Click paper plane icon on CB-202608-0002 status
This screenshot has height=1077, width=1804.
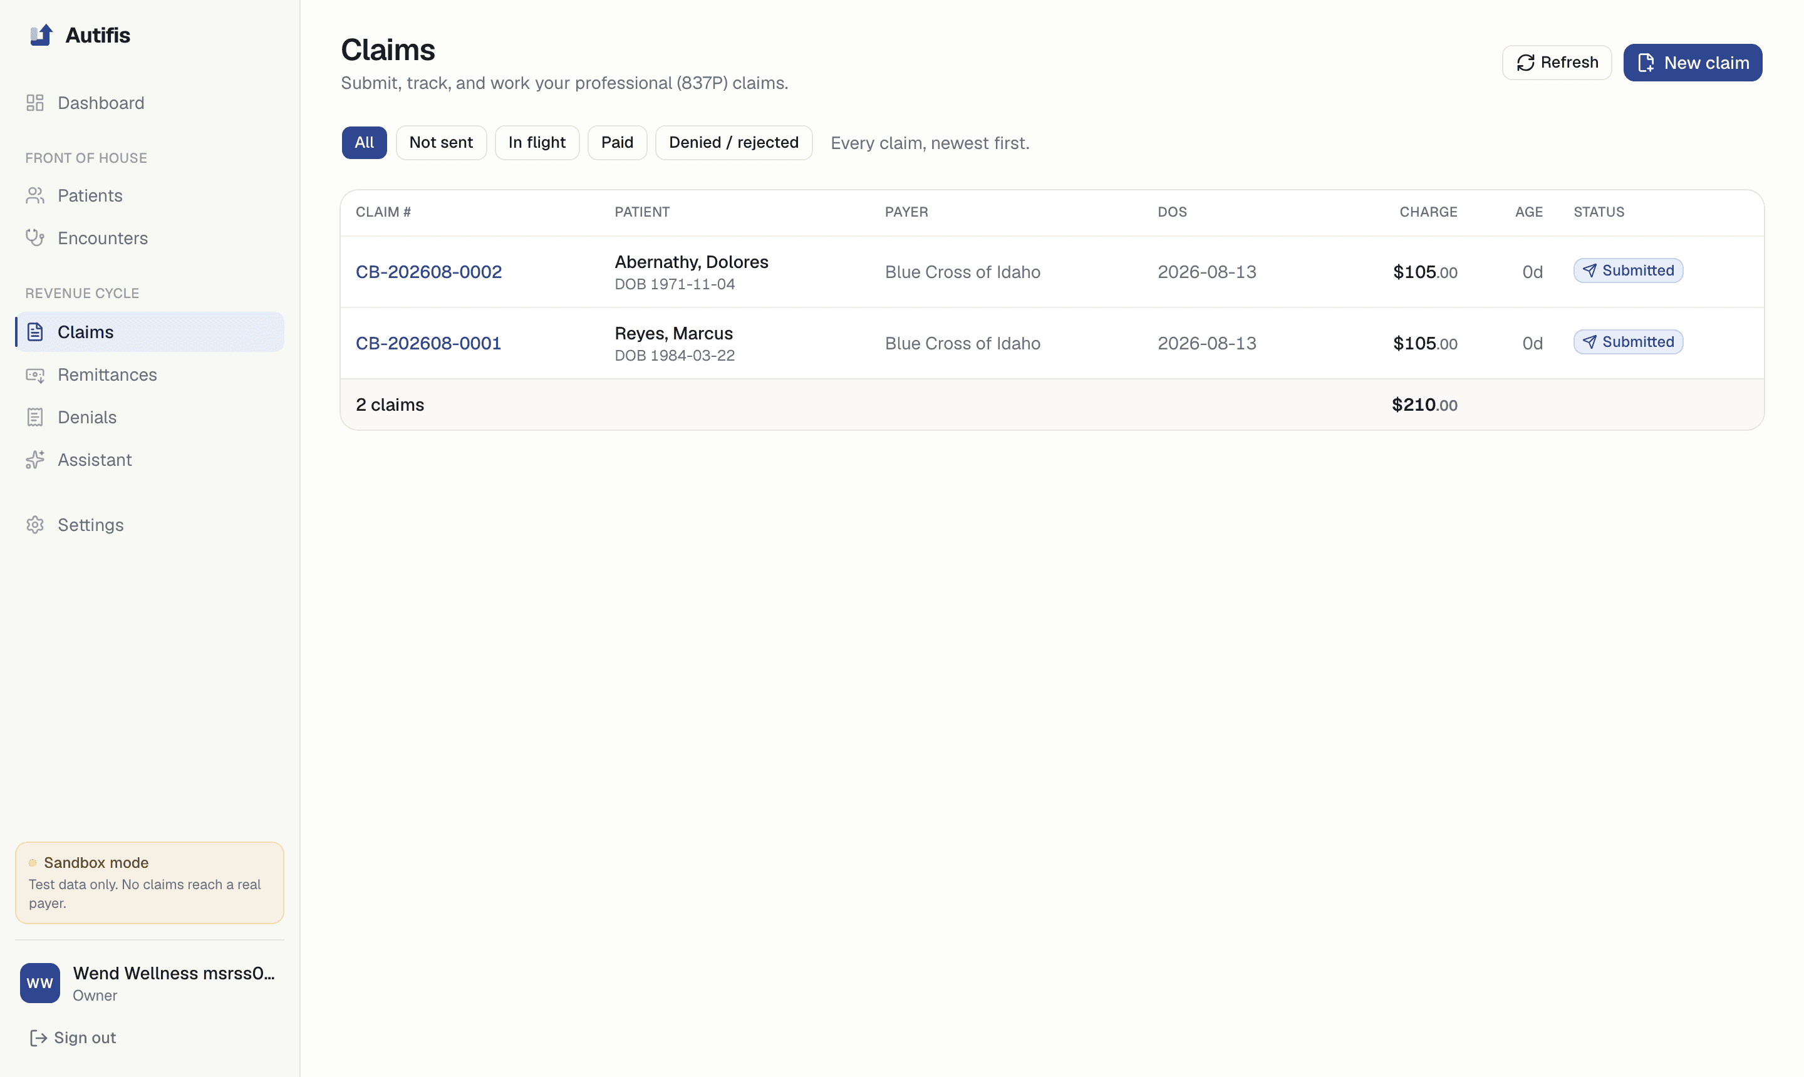point(1590,271)
